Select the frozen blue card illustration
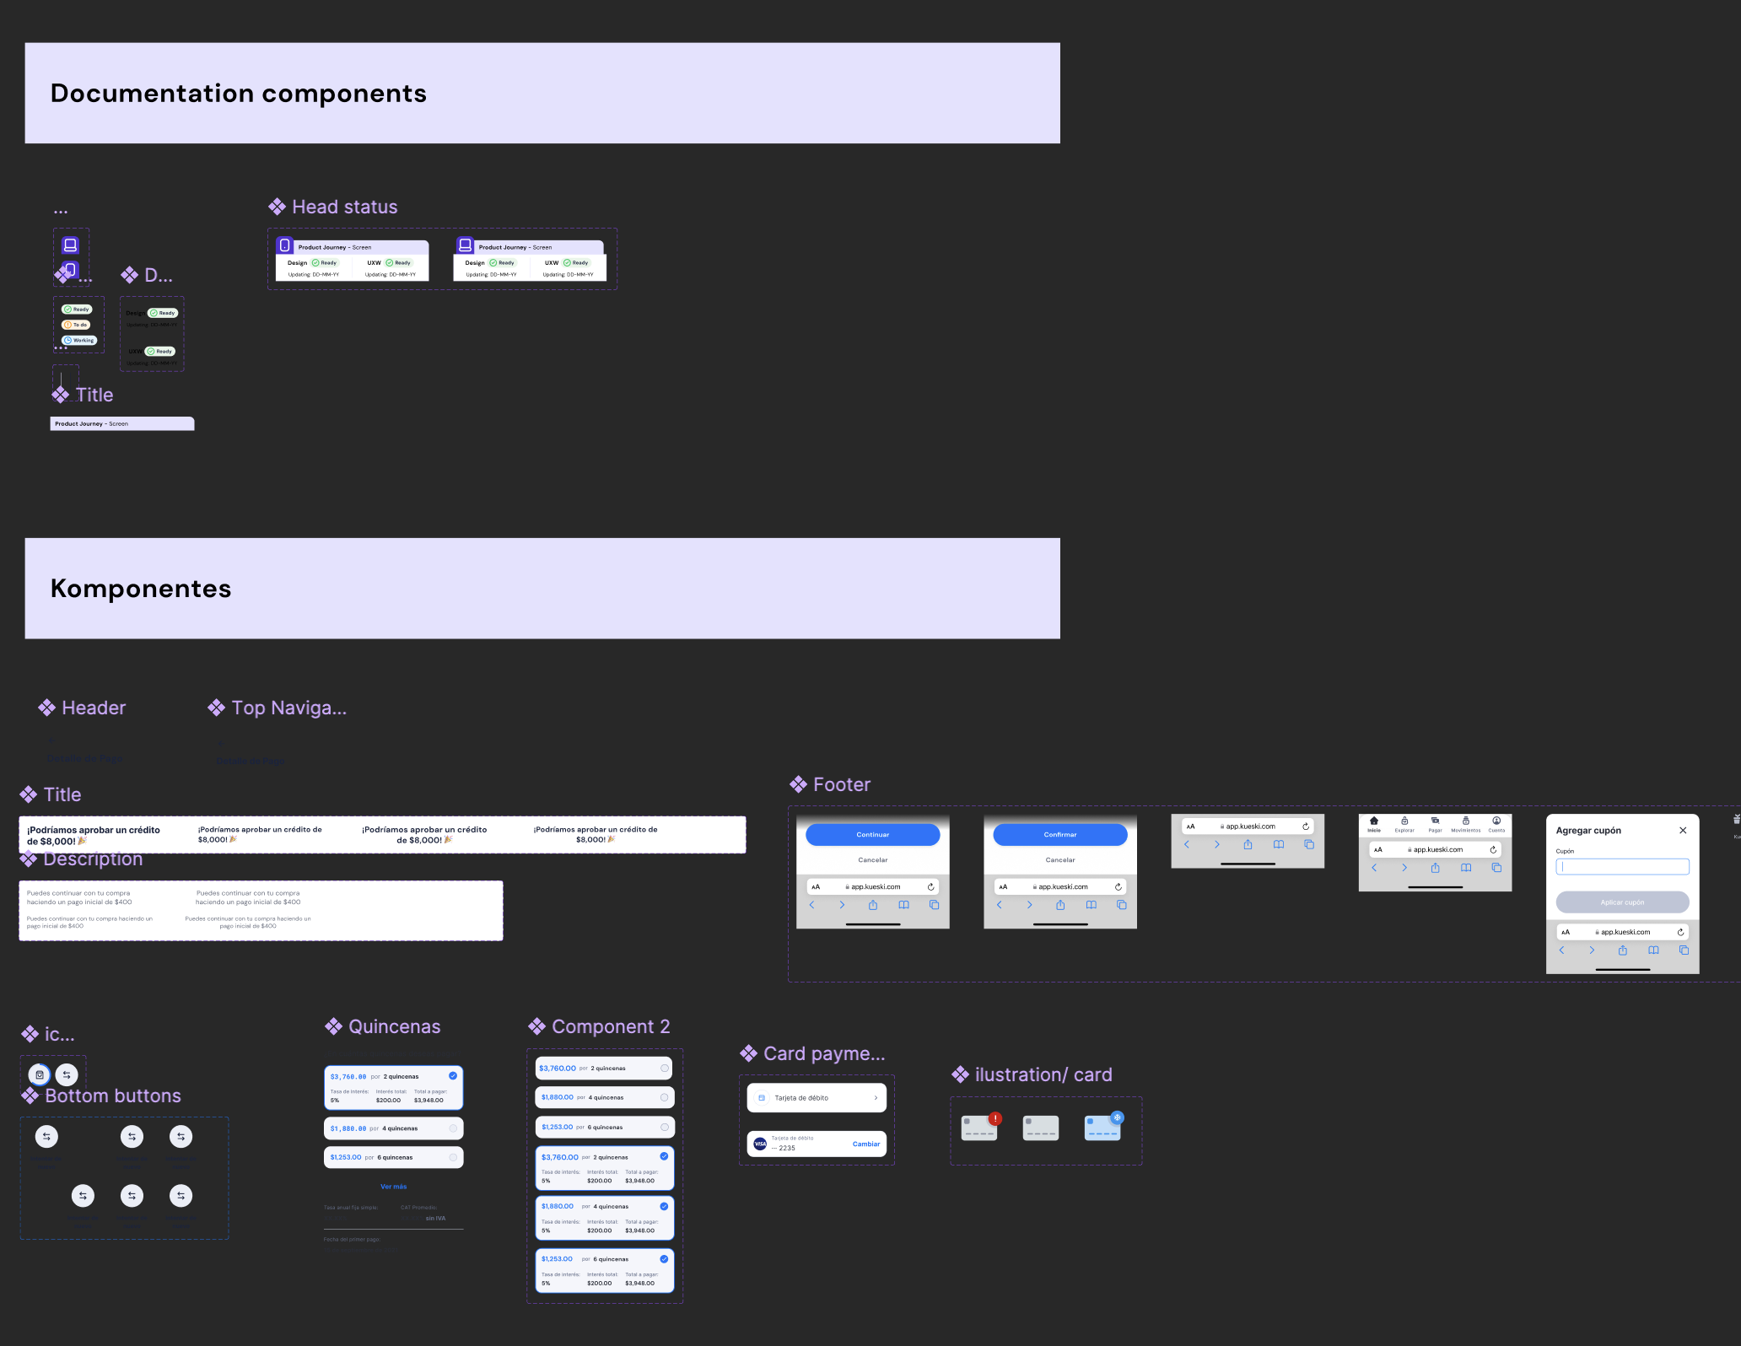 point(1102,1128)
